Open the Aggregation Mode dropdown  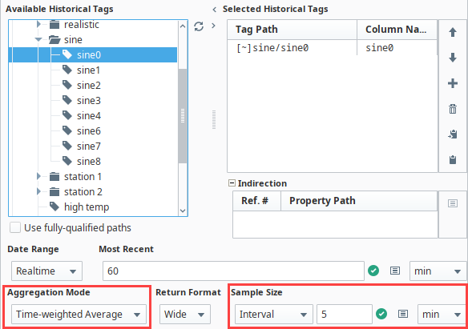(79, 314)
